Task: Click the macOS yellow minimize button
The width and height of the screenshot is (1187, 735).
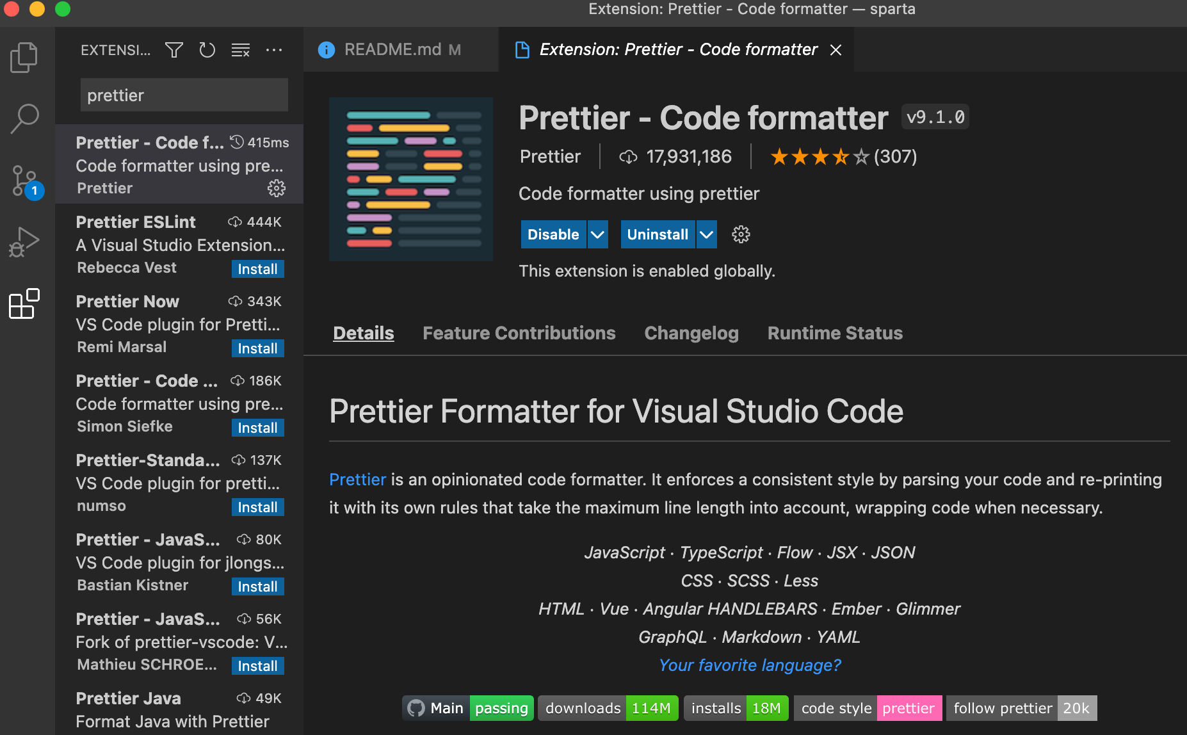Action: click(37, 9)
